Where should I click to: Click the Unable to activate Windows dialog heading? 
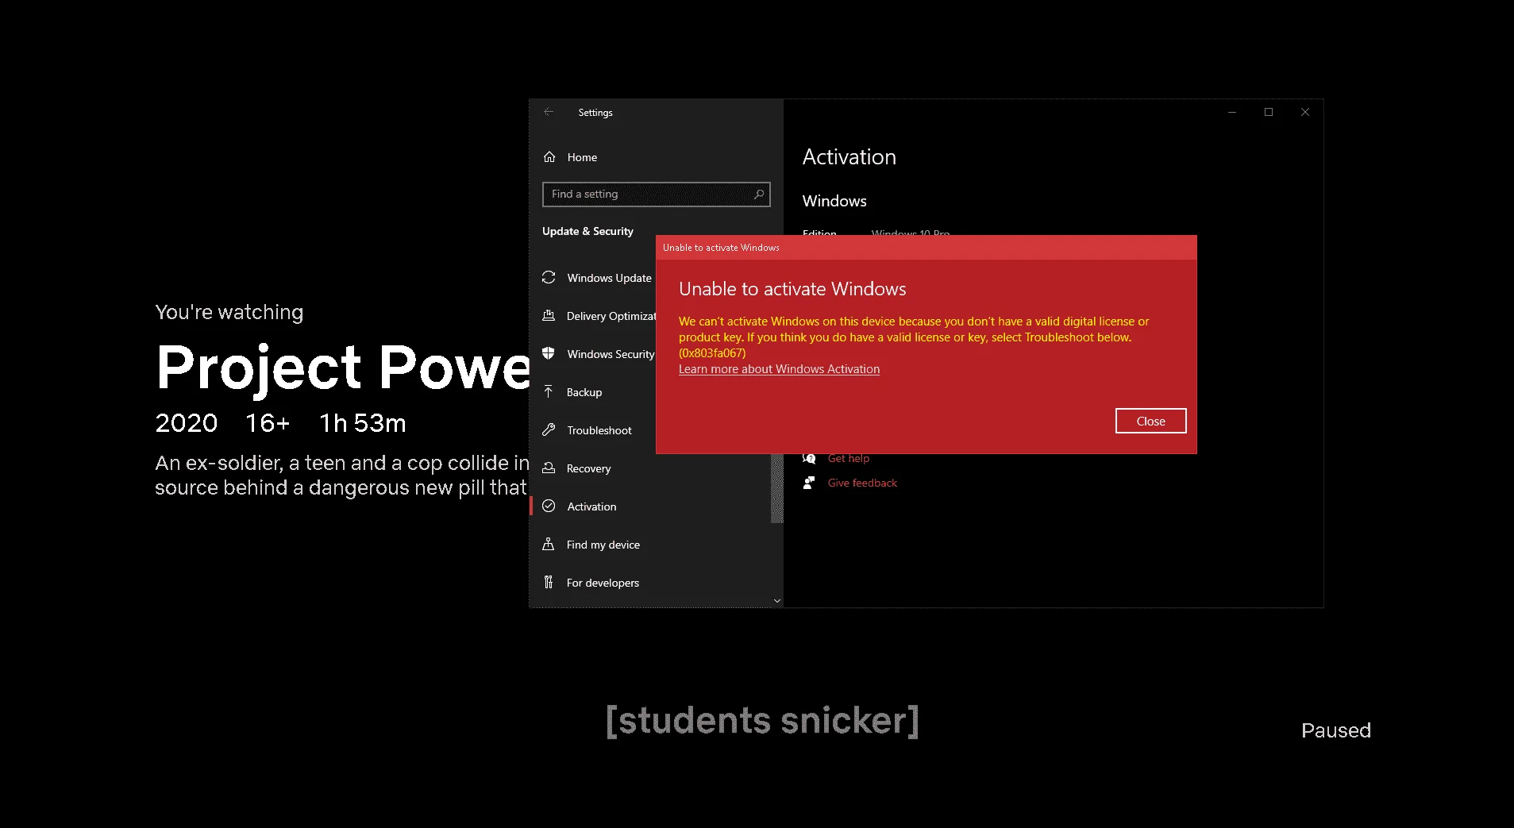[x=792, y=289]
